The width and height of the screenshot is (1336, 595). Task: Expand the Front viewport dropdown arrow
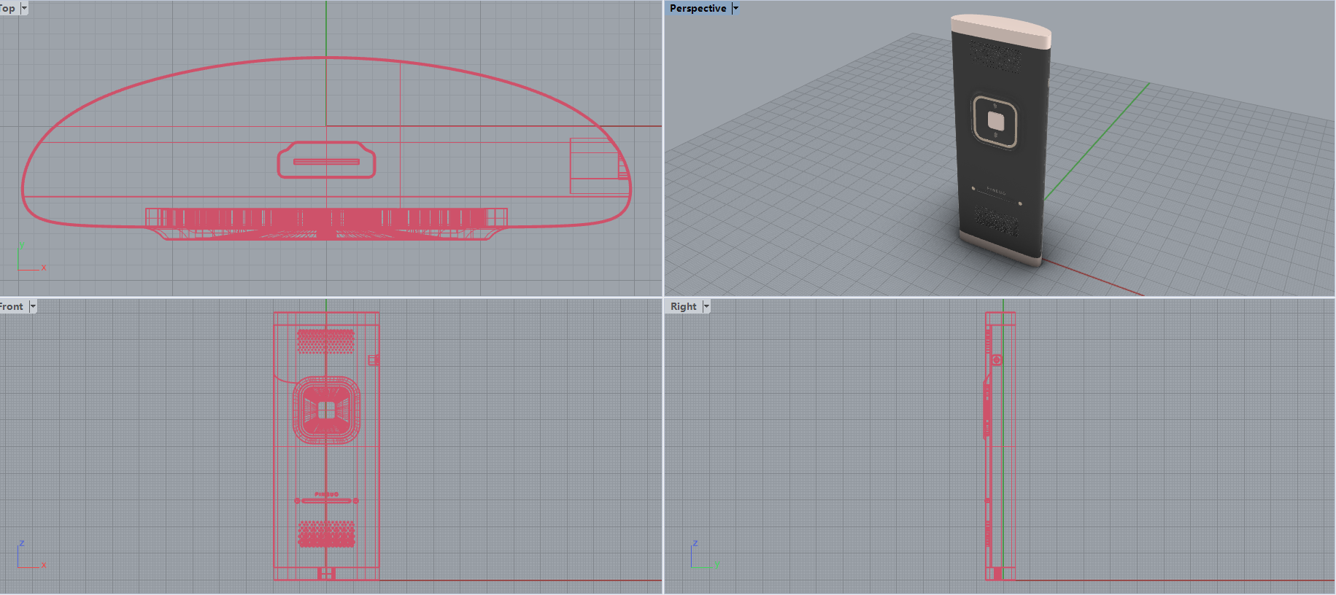coord(33,307)
